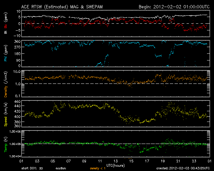Click the '10.0' tick on the Density axis
The height and width of the screenshot is (171, 214).
coord(17,71)
